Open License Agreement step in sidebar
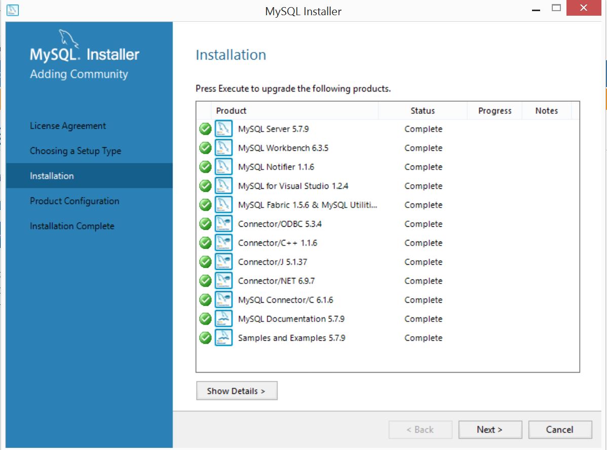The height and width of the screenshot is (450, 607). pos(68,126)
